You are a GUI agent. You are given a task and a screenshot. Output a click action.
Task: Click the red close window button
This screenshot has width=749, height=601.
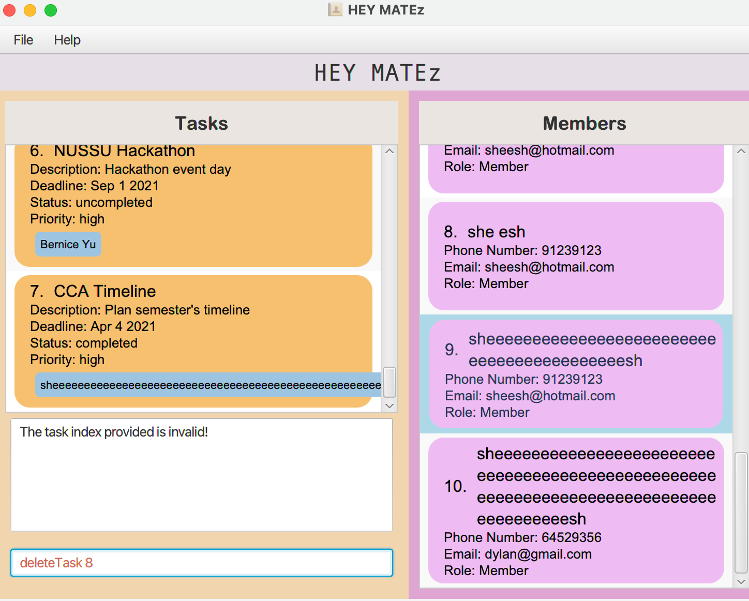pyautogui.click(x=9, y=10)
